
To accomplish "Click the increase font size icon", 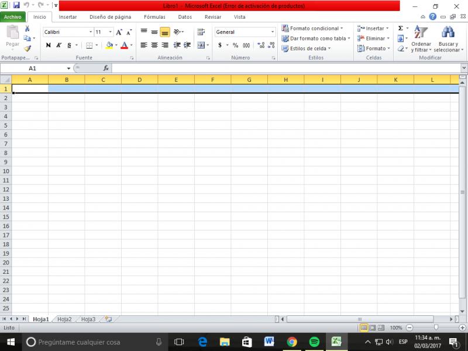I will pyautogui.click(x=119, y=32).
